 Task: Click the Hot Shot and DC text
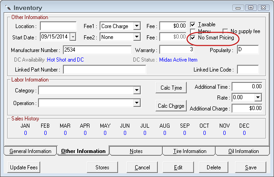click(x=66, y=60)
